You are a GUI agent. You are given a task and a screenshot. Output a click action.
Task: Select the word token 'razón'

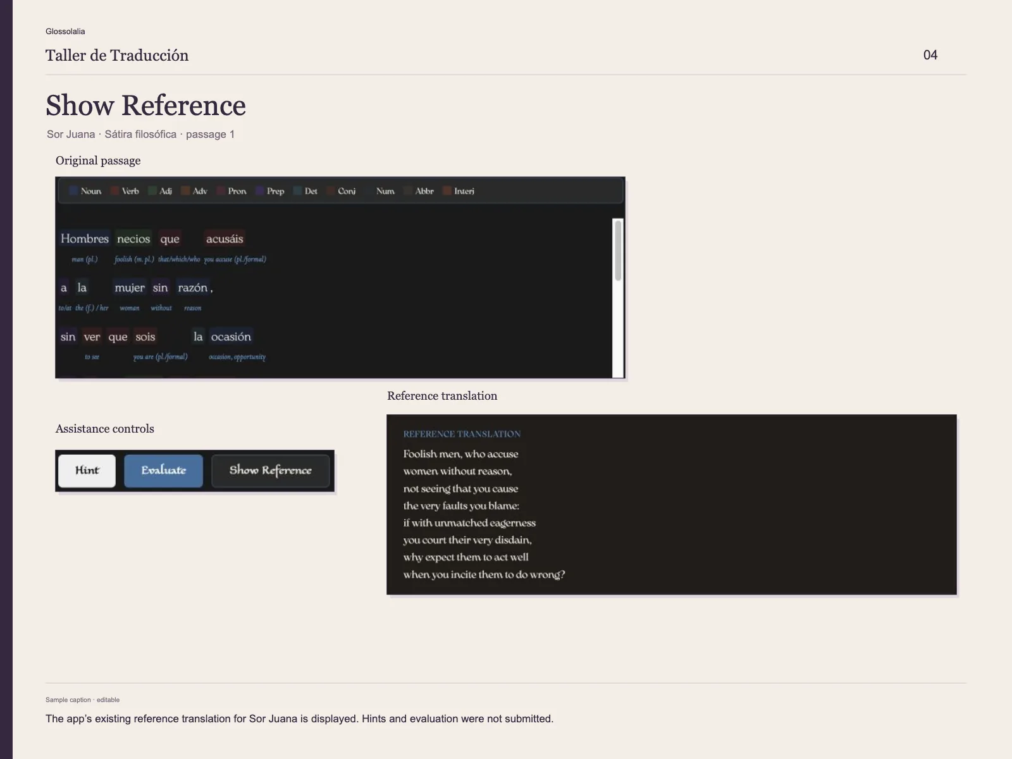pos(193,288)
